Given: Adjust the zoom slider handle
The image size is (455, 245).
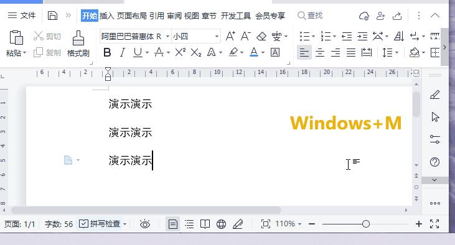Looking at the screenshot, I should click(x=365, y=224).
